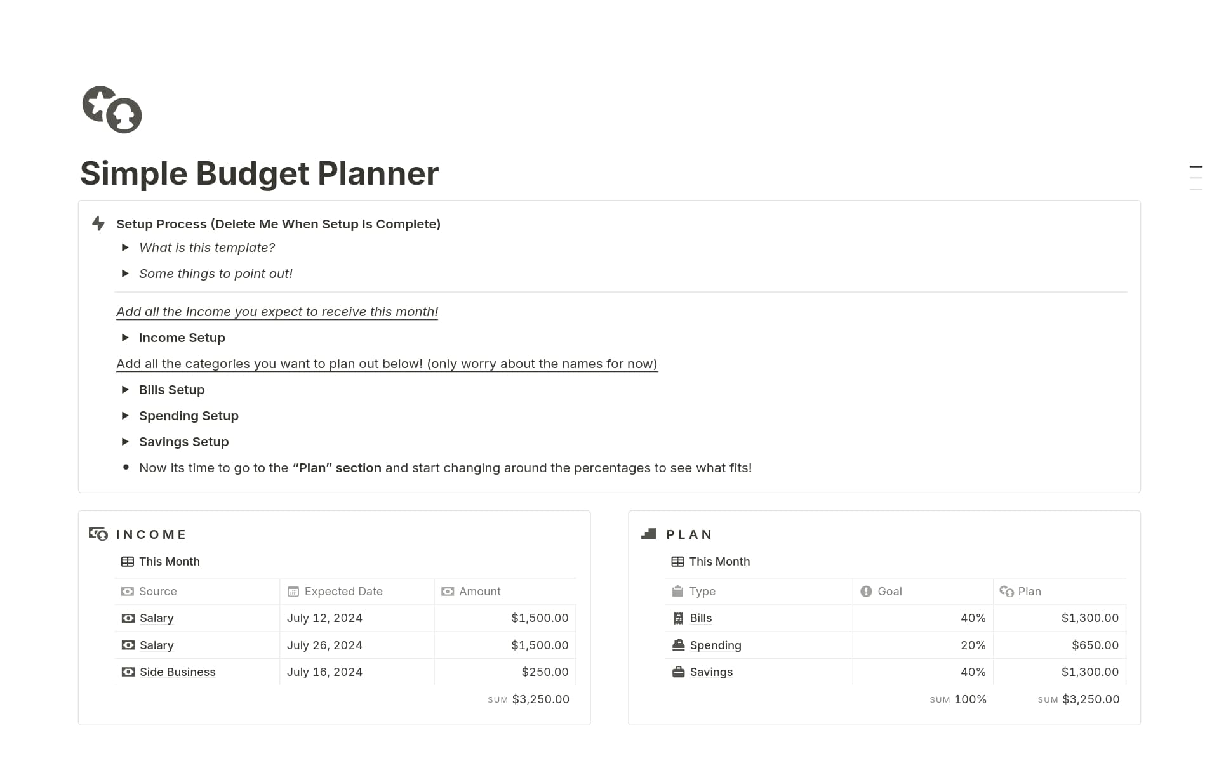This screenshot has width=1219, height=761.
Task: Expand the Bills Setup toggle
Action: tap(125, 389)
